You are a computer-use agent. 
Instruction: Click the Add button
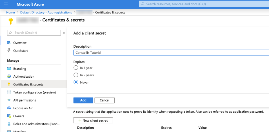pyautogui.click(x=83, y=100)
